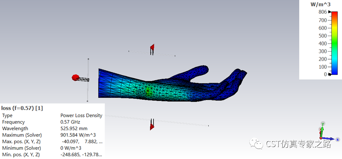342x159 pixels.
Task: Click the '0.57 GHz' frequency value
Action: point(70,122)
